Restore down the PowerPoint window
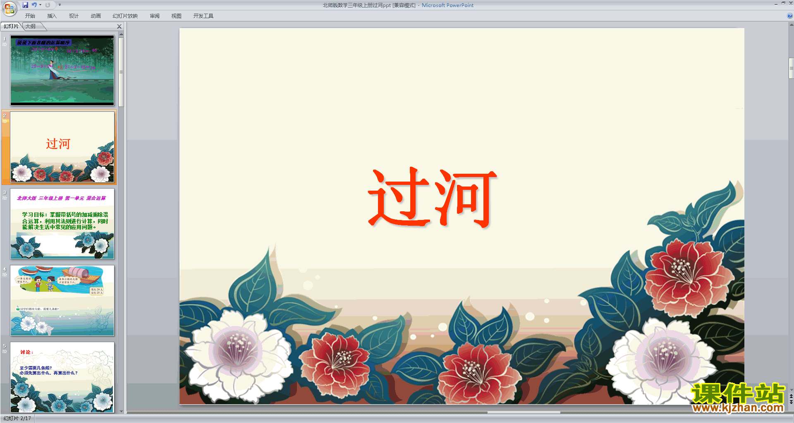This screenshot has height=423, width=794. pos(783,3)
